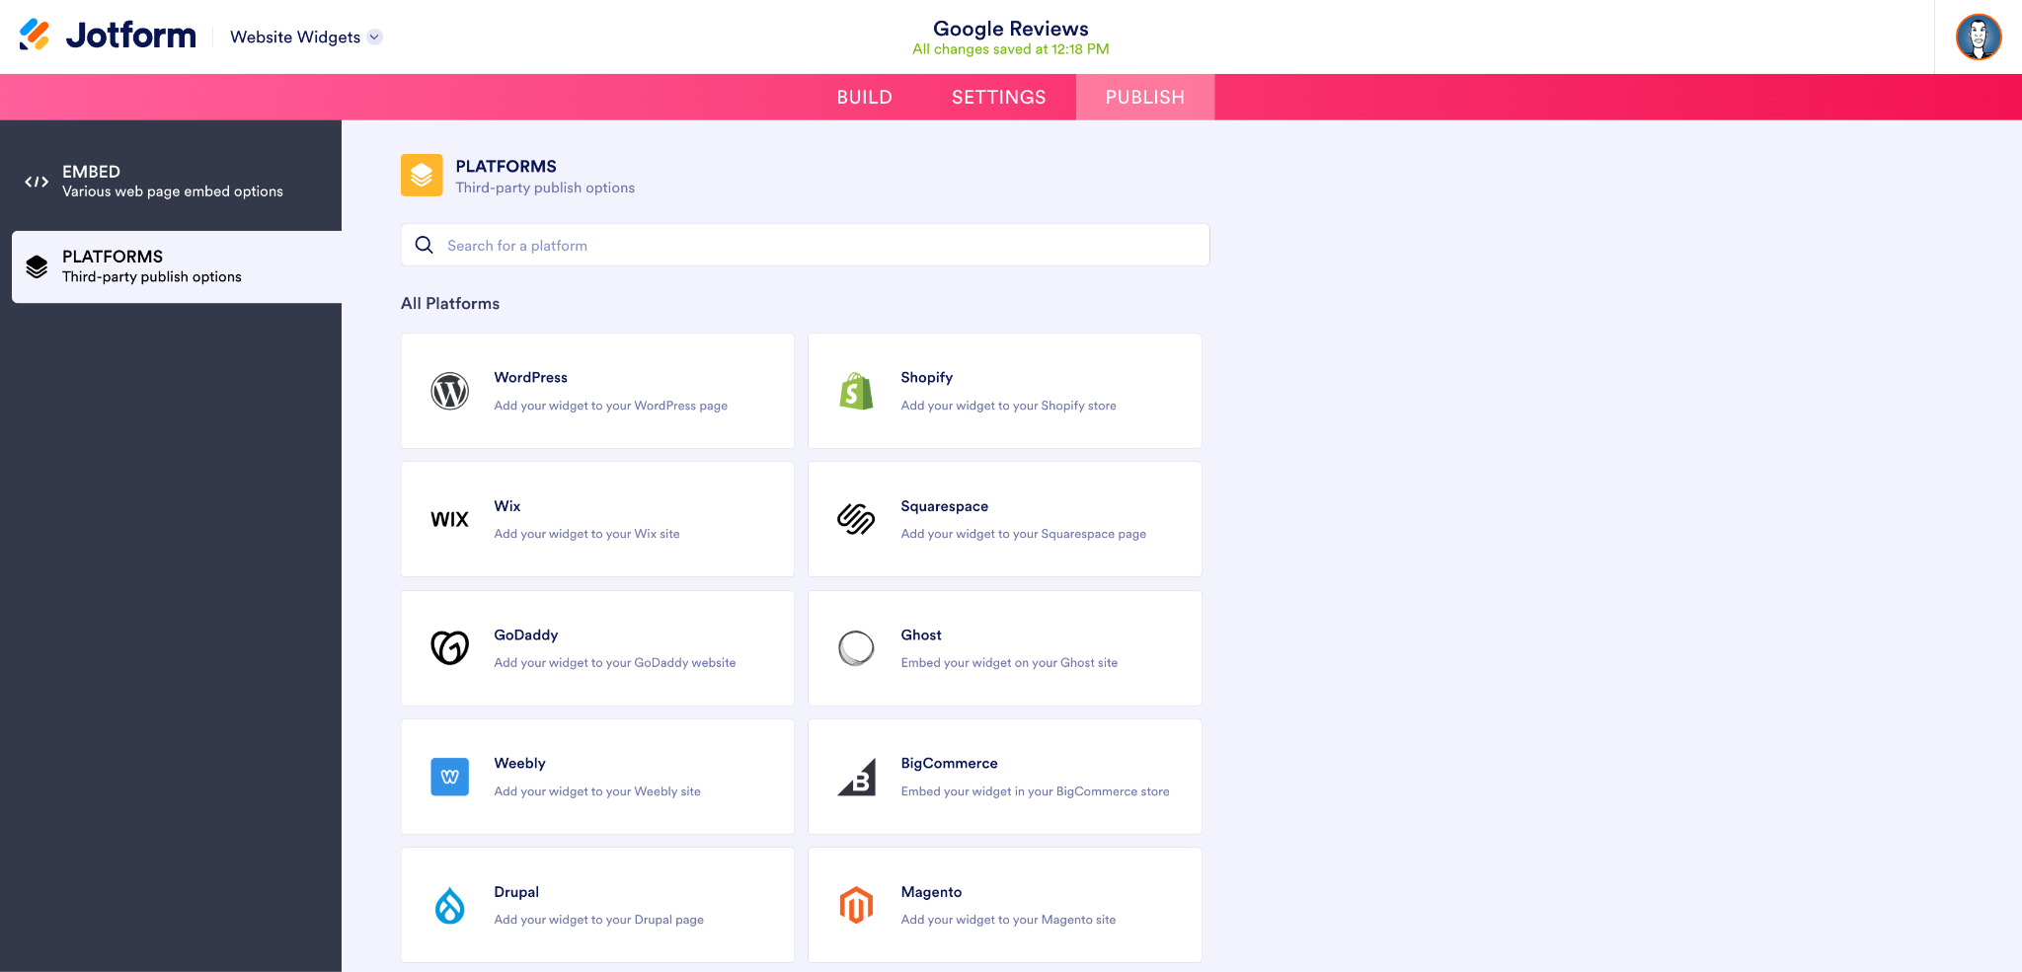The width and height of the screenshot is (2022, 972).
Task: Click 'Add your widget to your Squarespace page'
Action: (x=1023, y=534)
